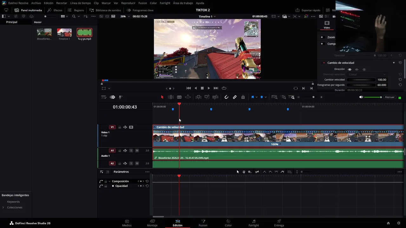Click the Stop button in viewer
Image resolution: width=406 pixels, height=228 pixels.
click(202, 88)
